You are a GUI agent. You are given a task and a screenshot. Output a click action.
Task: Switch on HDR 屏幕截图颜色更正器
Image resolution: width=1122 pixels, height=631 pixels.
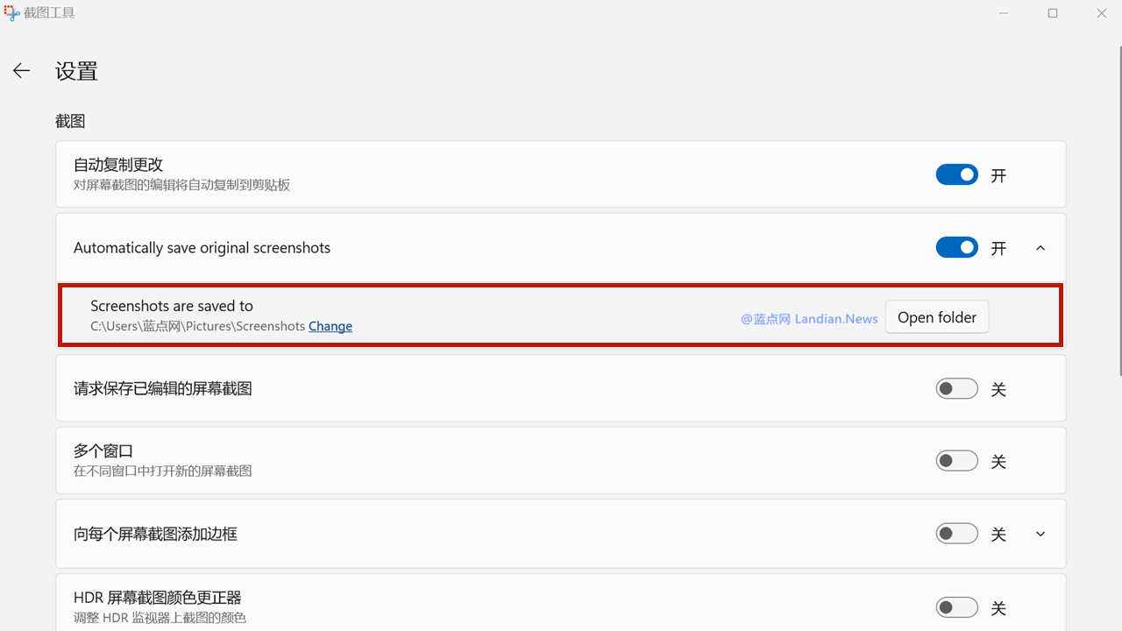pos(956,606)
